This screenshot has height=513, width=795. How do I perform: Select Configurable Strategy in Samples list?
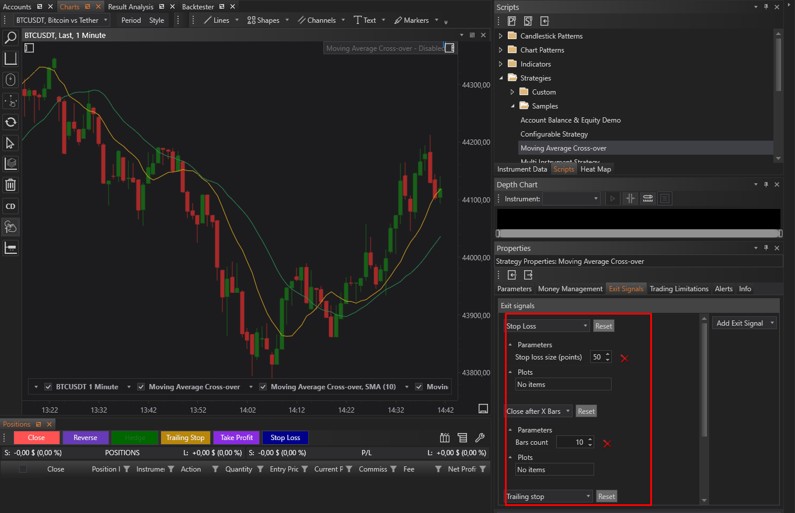[554, 134]
